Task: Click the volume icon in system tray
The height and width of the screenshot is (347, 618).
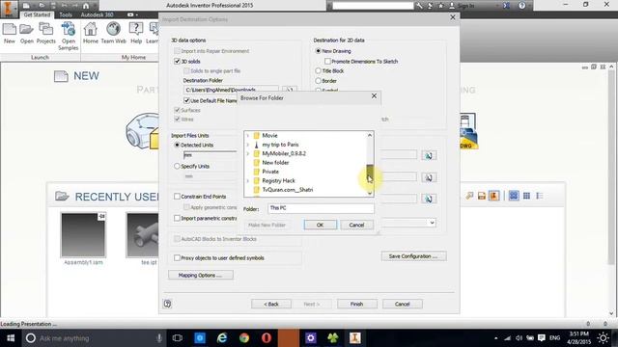Action: tap(519, 338)
